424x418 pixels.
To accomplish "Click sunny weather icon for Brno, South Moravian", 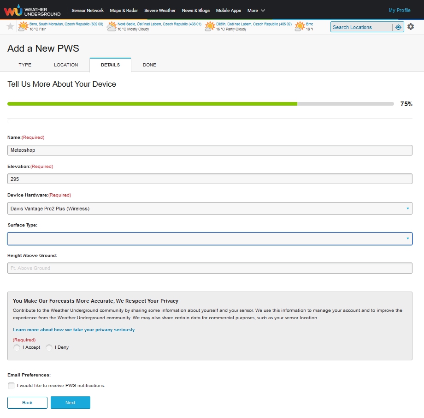I will pos(23,27).
